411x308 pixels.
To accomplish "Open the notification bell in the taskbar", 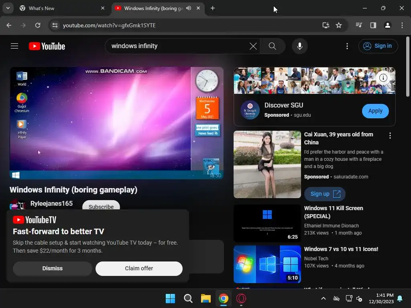I will click(x=400, y=298).
